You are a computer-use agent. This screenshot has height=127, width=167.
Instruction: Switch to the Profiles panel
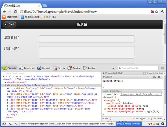pos(89,68)
